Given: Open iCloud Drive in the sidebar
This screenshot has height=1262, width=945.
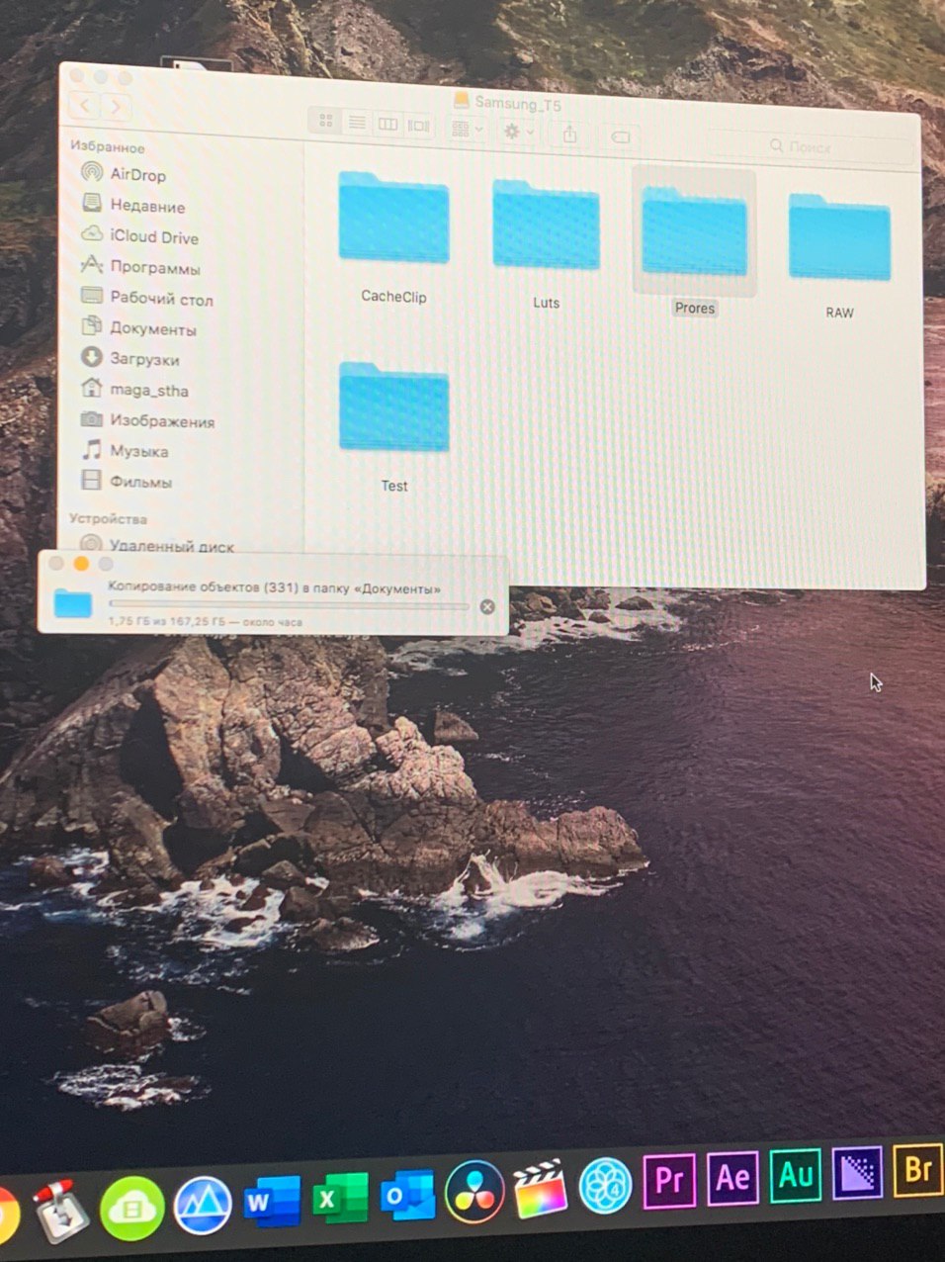Looking at the screenshot, I should click(x=140, y=236).
